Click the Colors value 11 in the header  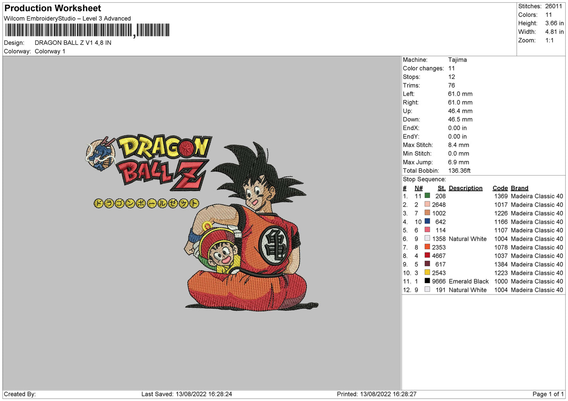coord(548,15)
